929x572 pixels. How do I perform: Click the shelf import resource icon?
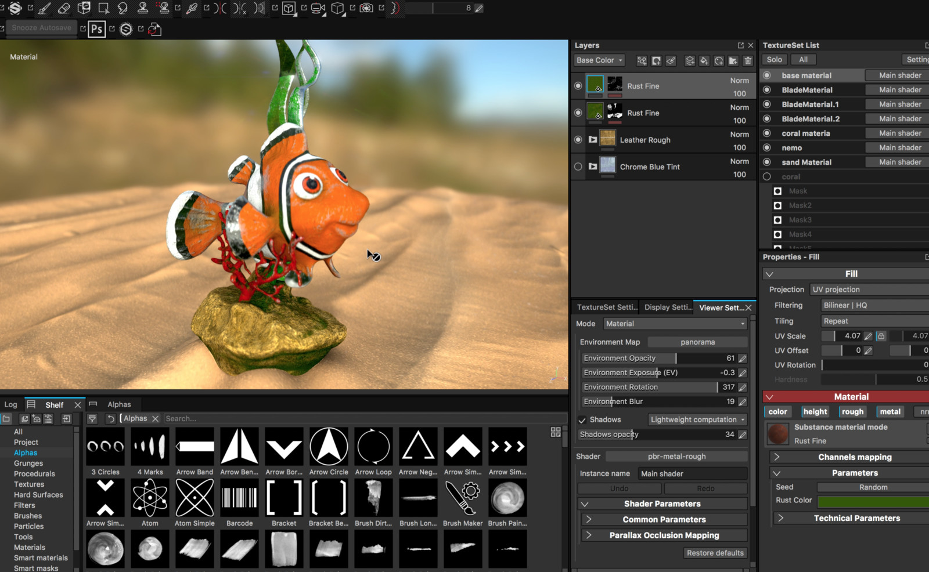pos(66,418)
